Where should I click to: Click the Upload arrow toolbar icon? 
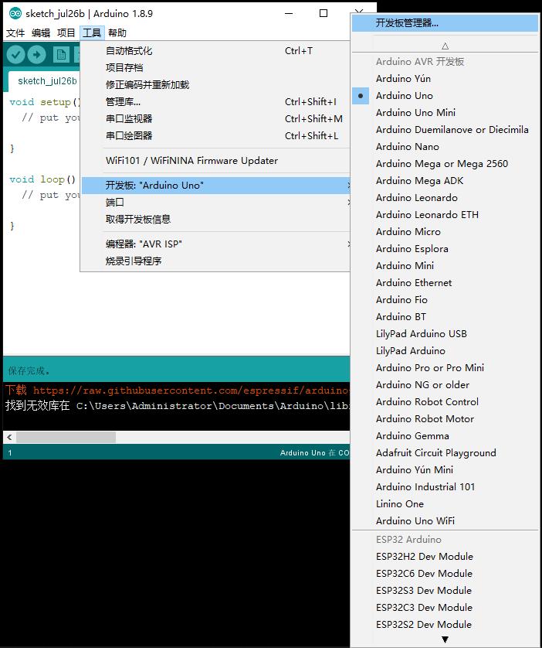coord(37,55)
